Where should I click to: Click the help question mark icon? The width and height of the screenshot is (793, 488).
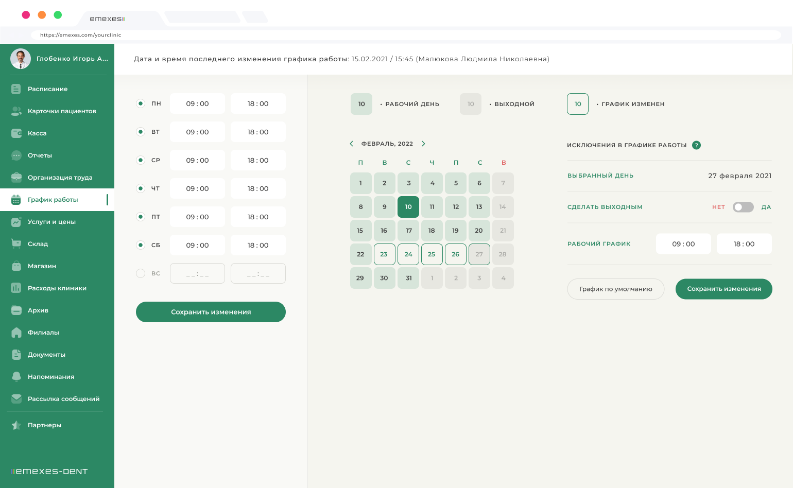696,145
